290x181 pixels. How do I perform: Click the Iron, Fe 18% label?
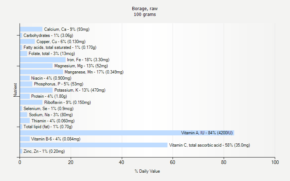click(x=88, y=60)
